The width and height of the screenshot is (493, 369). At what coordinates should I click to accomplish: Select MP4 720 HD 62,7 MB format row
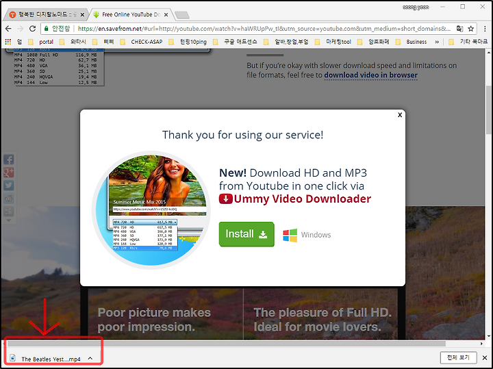coord(55,60)
